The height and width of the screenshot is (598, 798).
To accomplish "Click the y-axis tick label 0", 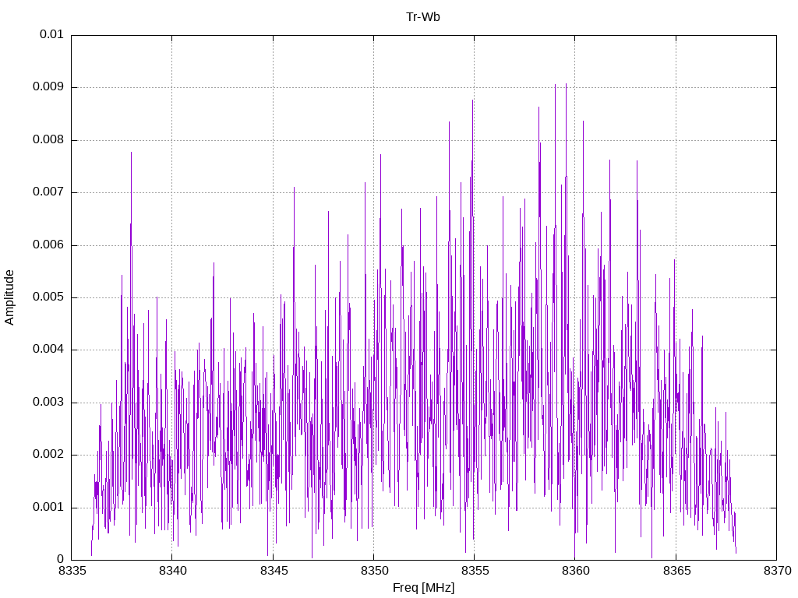I will coord(61,559).
